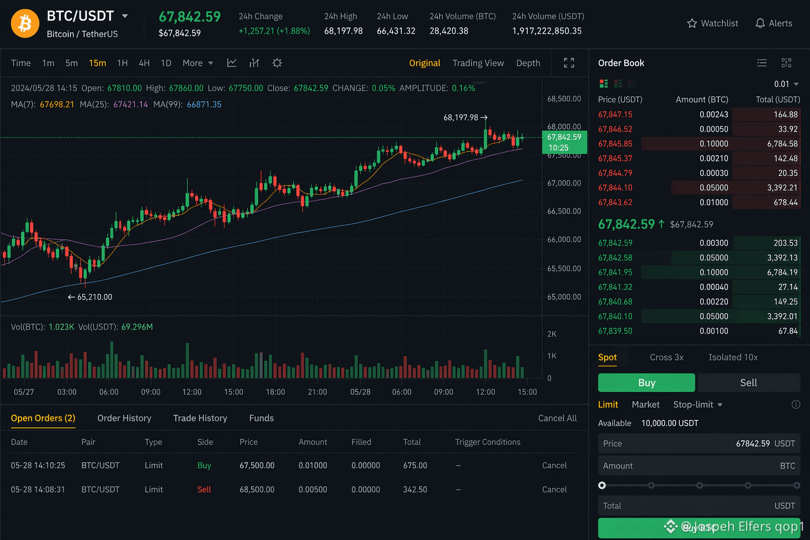The image size is (810, 540).
Task: Show second order book view icon
Action: 618,83
